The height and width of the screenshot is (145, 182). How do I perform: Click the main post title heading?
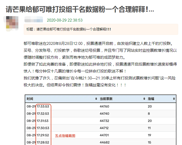pyautogui.click(x=80, y=9)
